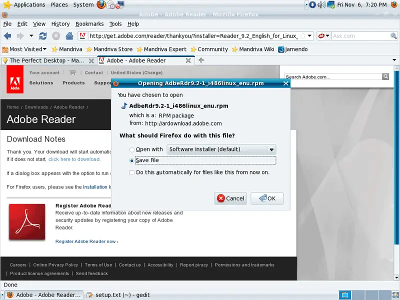Open the list all tabs dropdown

394,60
